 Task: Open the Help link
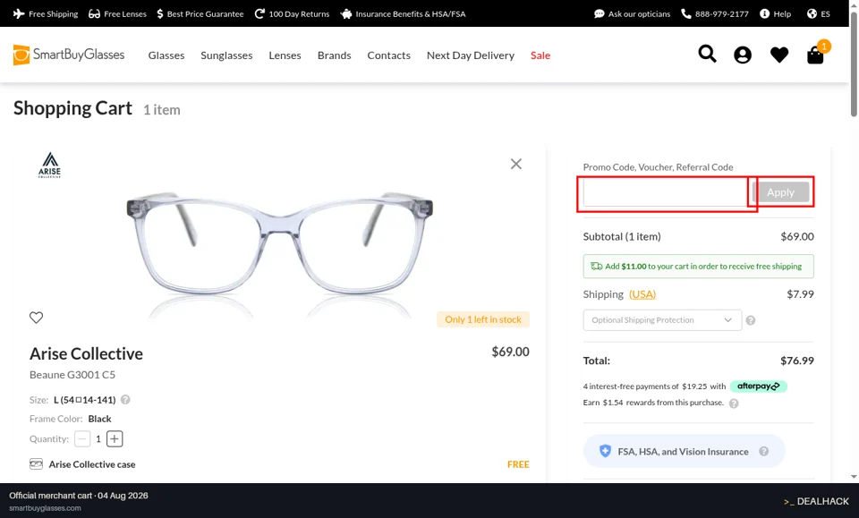click(775, 13)
